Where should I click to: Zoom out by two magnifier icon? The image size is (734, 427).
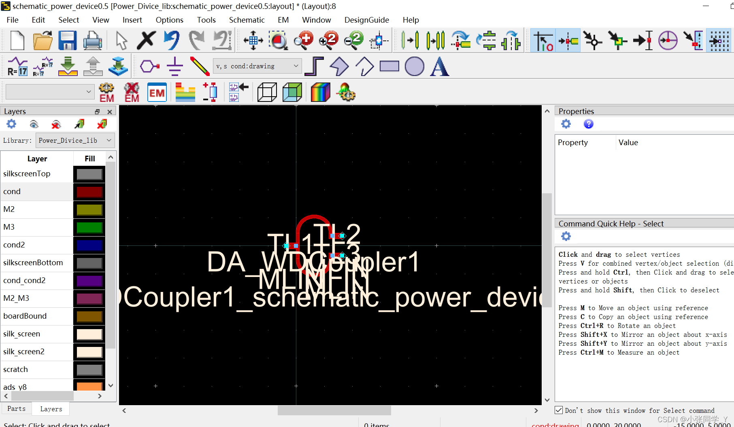coord(353,40)
